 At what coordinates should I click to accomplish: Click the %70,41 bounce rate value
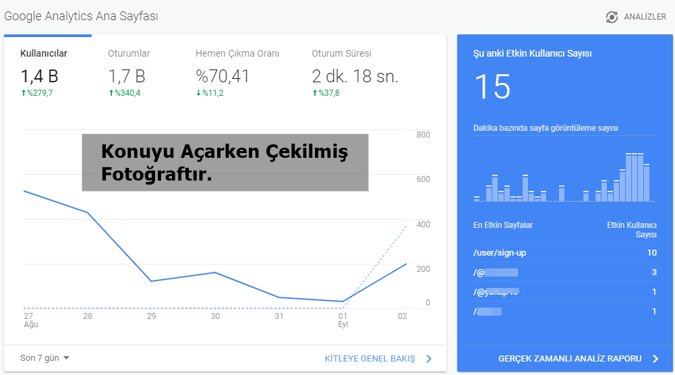click(x=223, y=76)
